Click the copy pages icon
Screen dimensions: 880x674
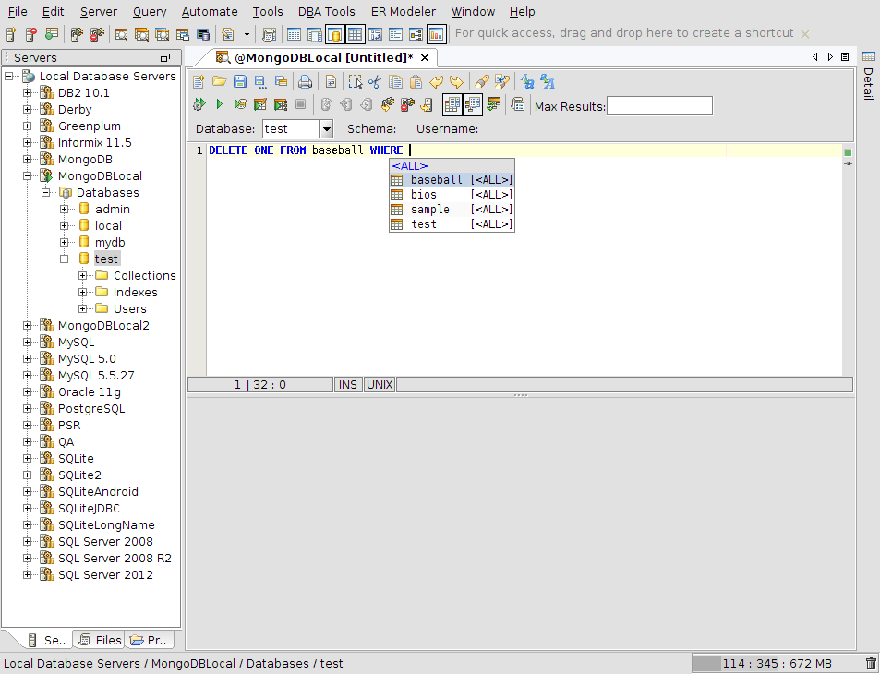(x=395, y=82)
